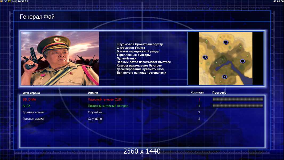Click 'Пулемётчики' text line

tap(127, 58)
